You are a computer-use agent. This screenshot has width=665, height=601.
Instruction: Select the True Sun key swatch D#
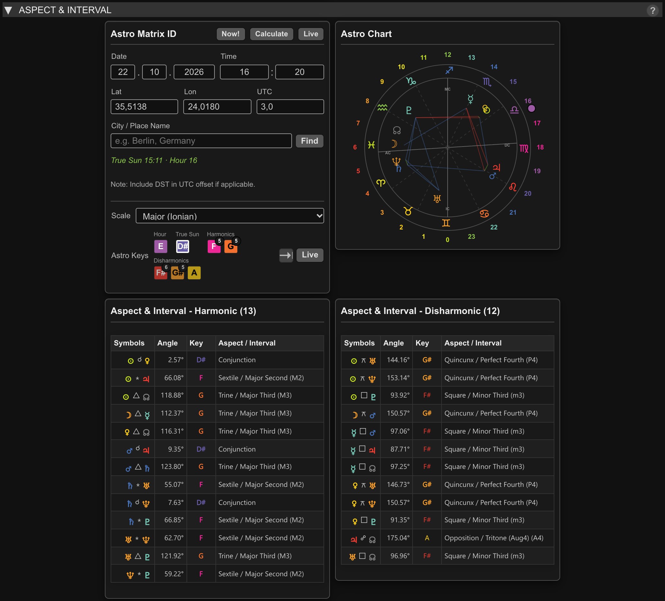pos(183,246)
